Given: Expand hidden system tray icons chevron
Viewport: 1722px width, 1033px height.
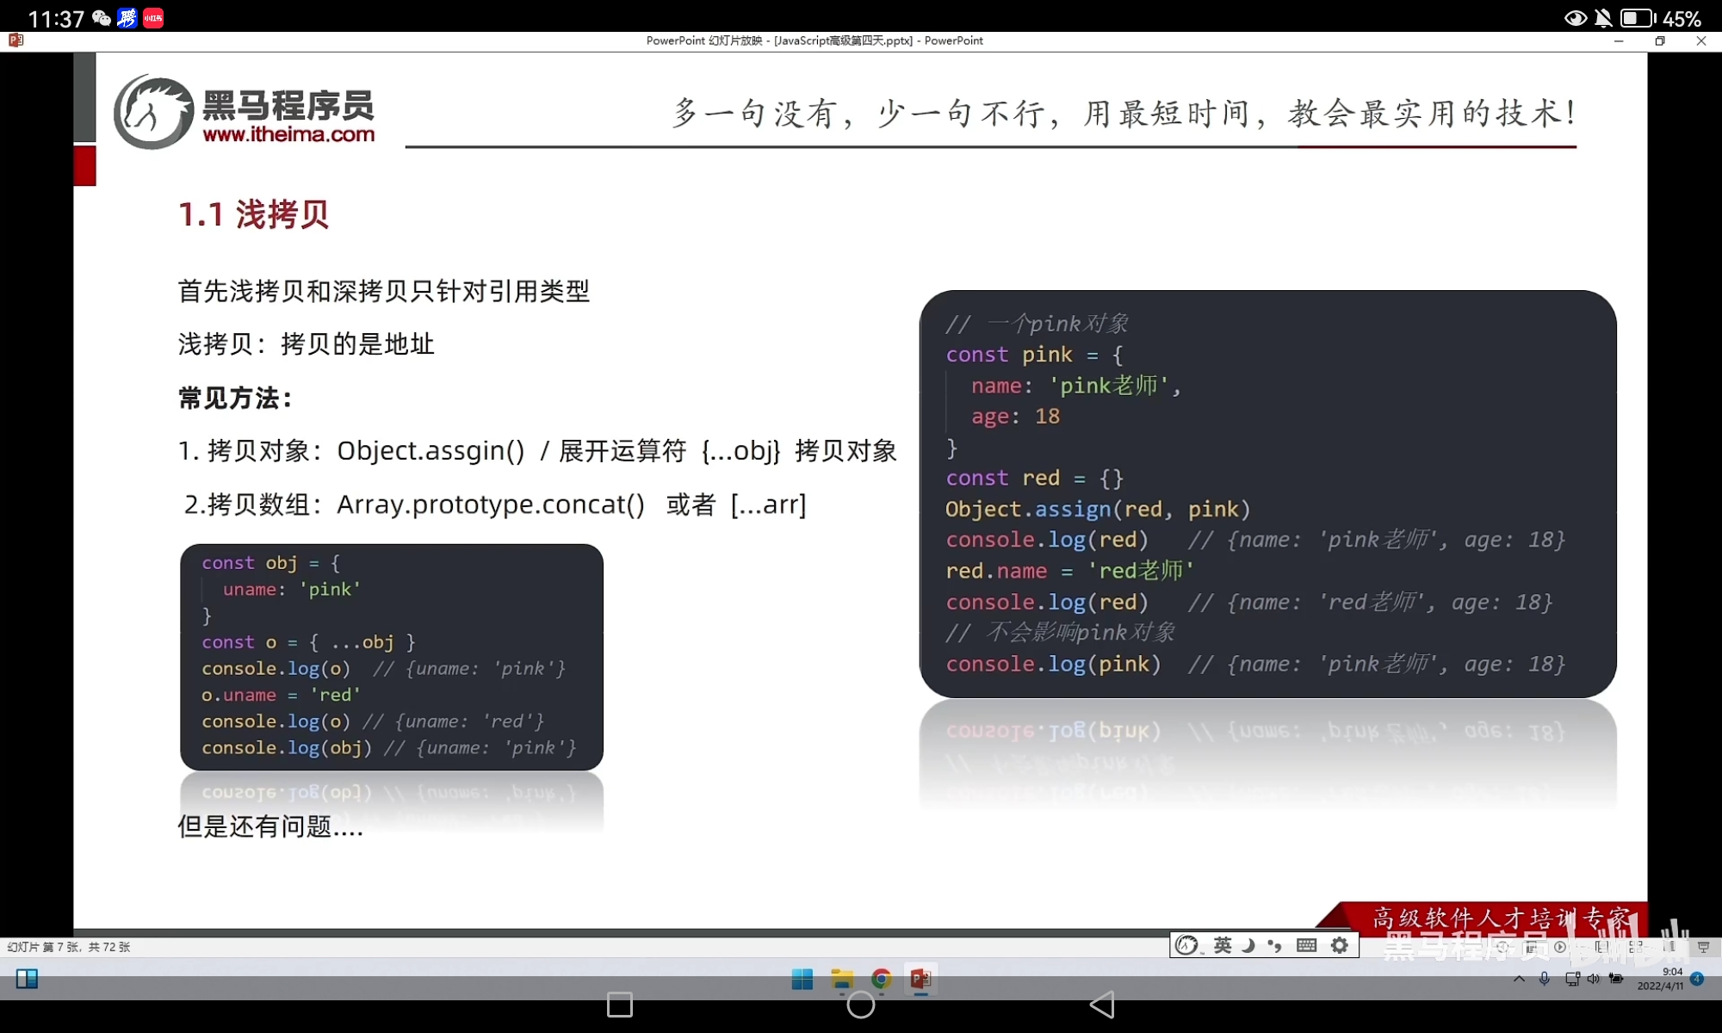Looking at the screenshot, I should pyautogui.click(x=1519, y=980).
